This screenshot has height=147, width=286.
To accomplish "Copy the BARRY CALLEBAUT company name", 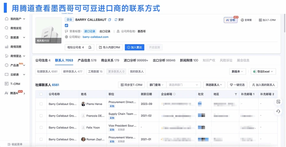I will click(110, 20).
